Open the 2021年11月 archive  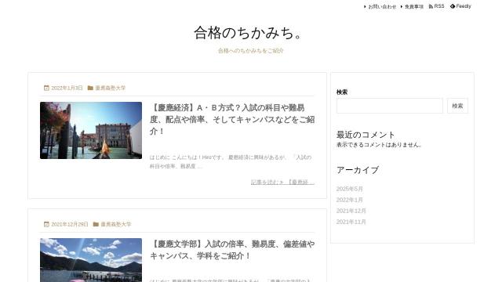[x=351, y=222]
